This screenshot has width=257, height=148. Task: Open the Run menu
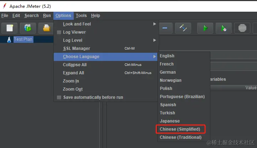tap(47, 16)
